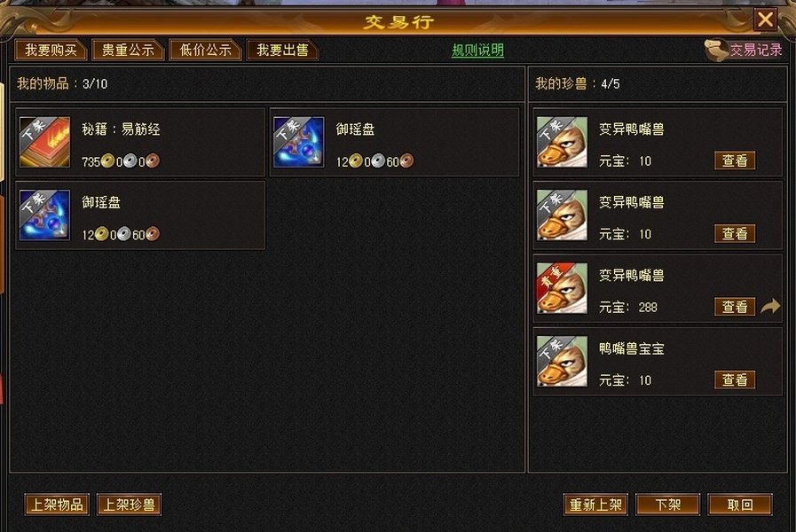
Task: Switch to the 我要购买 tab
Action: pyautogui.click(x=51, y=50)
